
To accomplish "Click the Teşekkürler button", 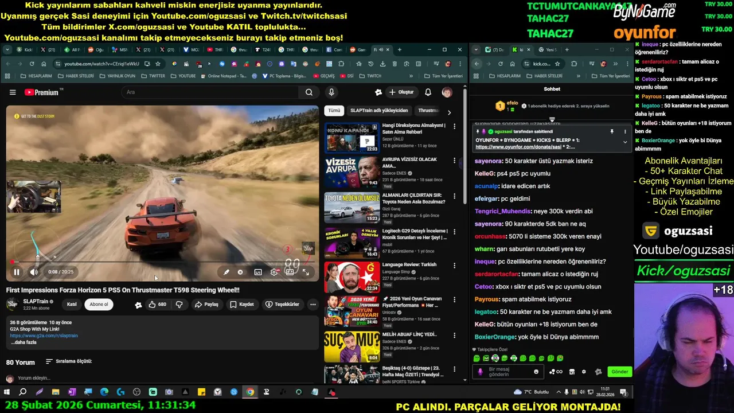I will (x=282, y=305).
